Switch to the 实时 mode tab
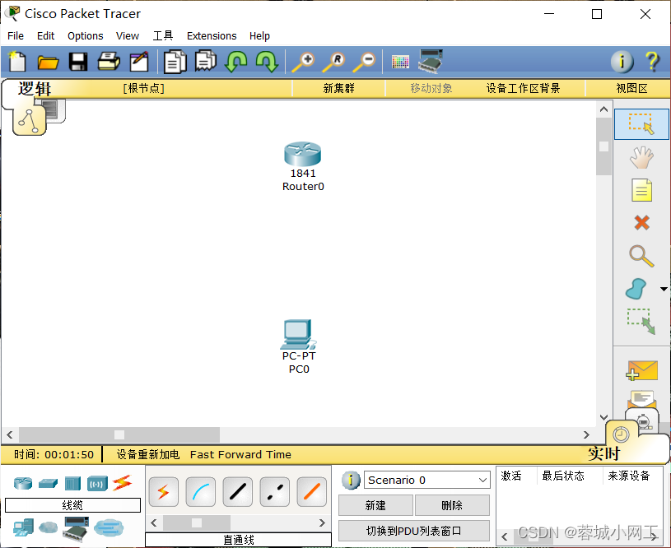This screenshot has width=671, height=548. (x=603, y=453)
